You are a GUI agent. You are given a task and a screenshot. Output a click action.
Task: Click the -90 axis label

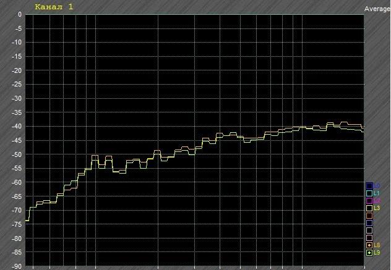click(17, 266)
